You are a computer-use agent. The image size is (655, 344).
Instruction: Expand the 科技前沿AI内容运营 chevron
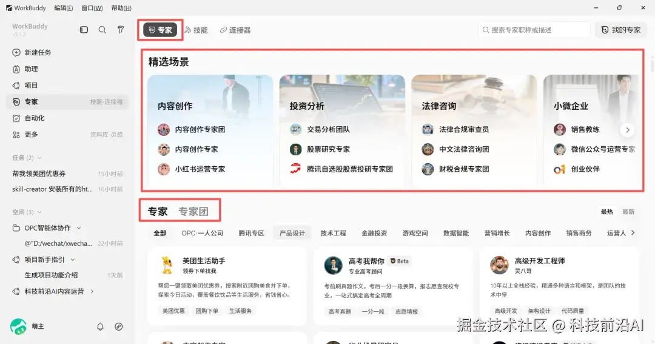pos(92,291)
